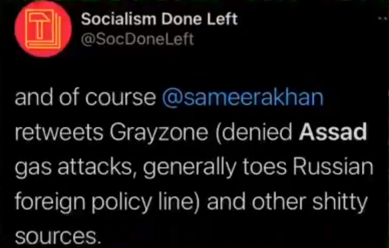The height and width of the screenshot is (248, 389).
Task: Open the Socialism Done Left profile avatar
Action: 43,29
